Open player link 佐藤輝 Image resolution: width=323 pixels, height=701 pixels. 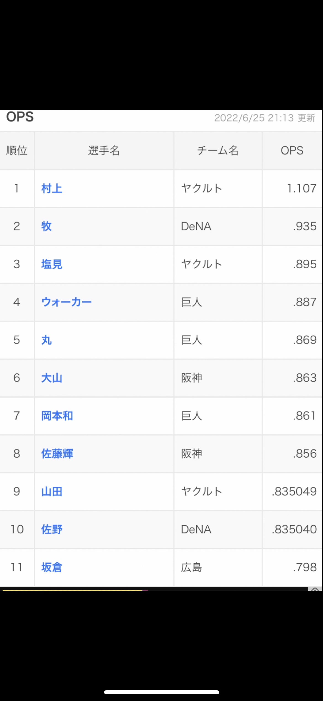click(x=57, y=454)
